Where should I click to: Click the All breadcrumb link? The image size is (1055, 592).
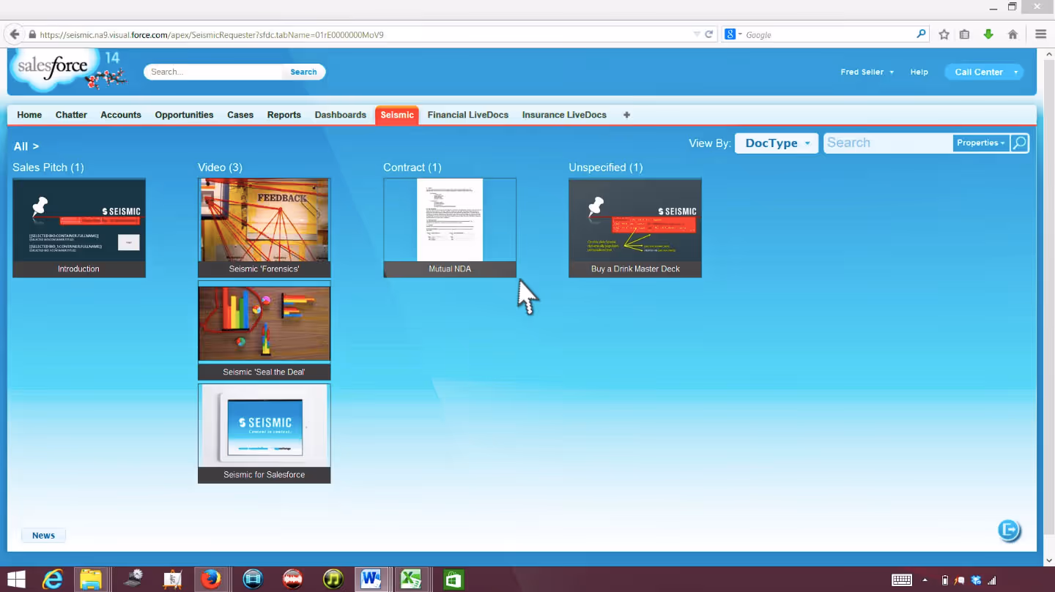21,146
